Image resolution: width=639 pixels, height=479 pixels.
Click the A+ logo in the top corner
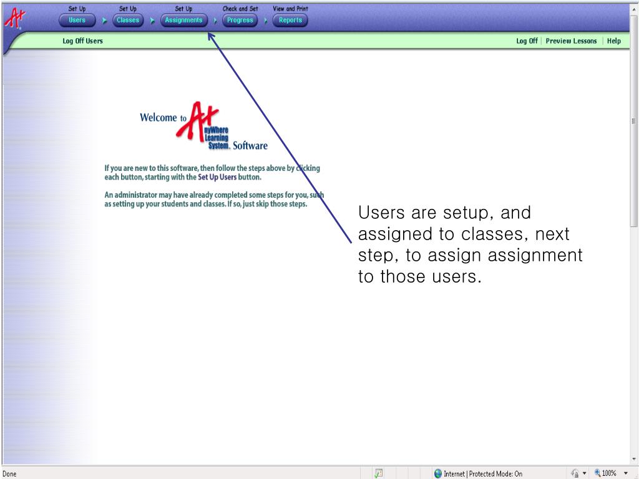pyautogui.click(x=15, y=18)
